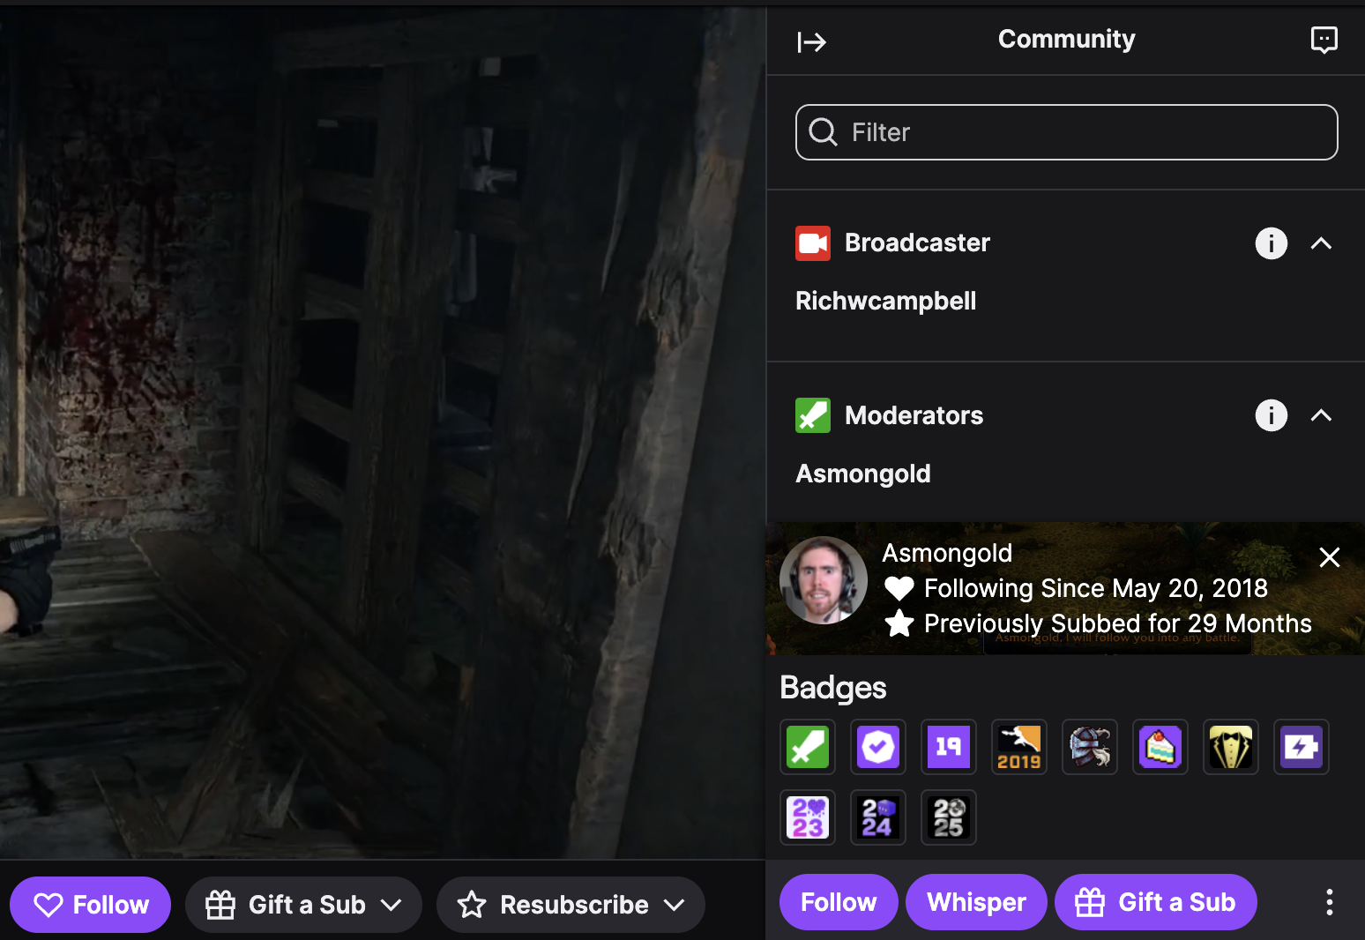The height and width of the screenshot is (940, 1365).
Task: Click the 2023 recap badge
Action: 808,817
